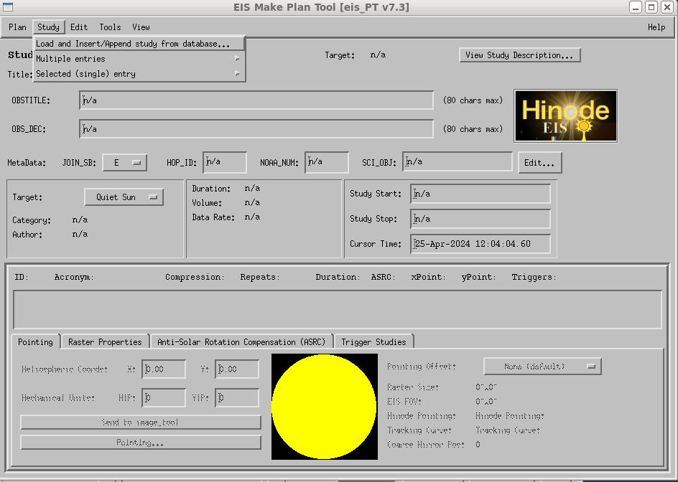Click the Cursor Time field
Image resolution: width=678 pixels, height=482 pixels.
pos(480,244)
